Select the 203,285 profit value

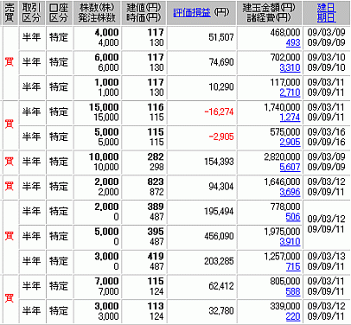219,261
